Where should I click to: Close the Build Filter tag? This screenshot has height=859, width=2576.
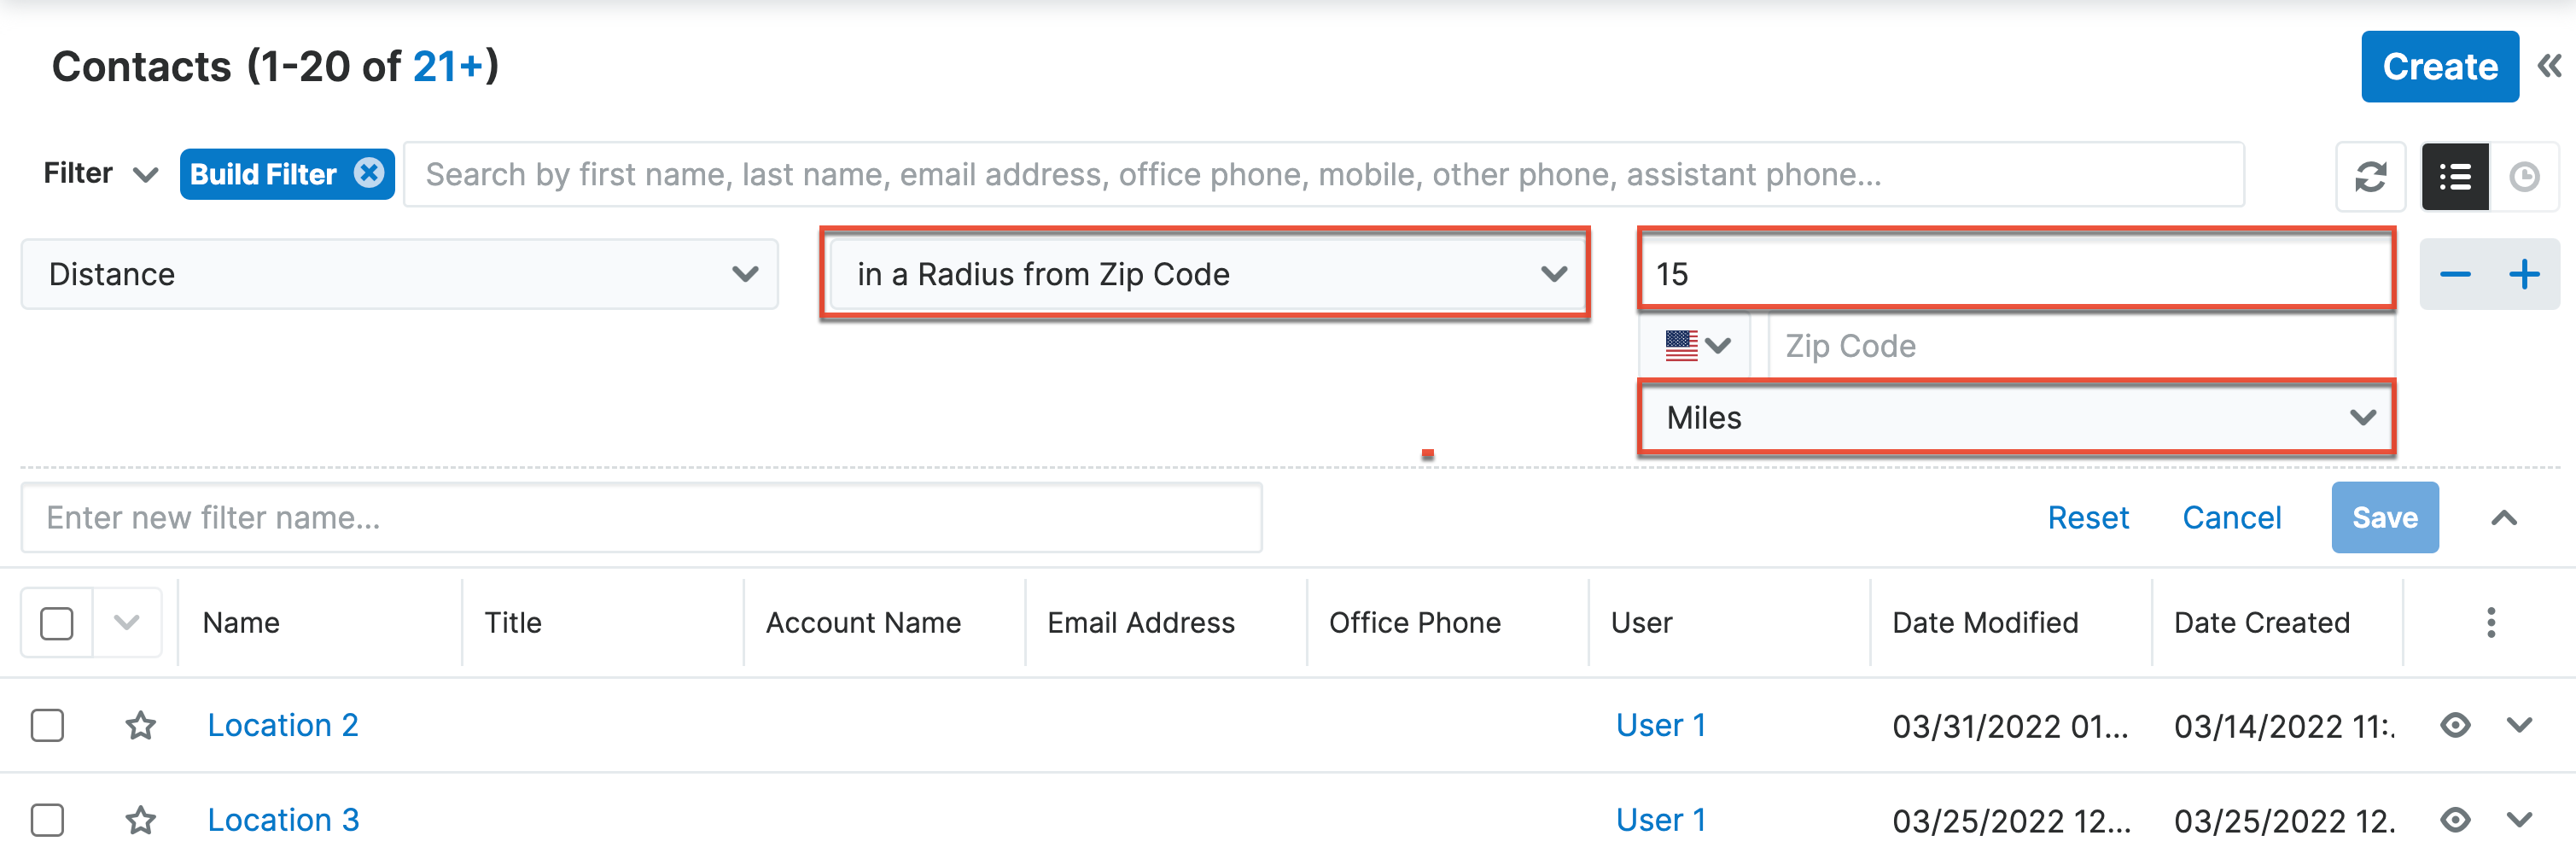369,173
